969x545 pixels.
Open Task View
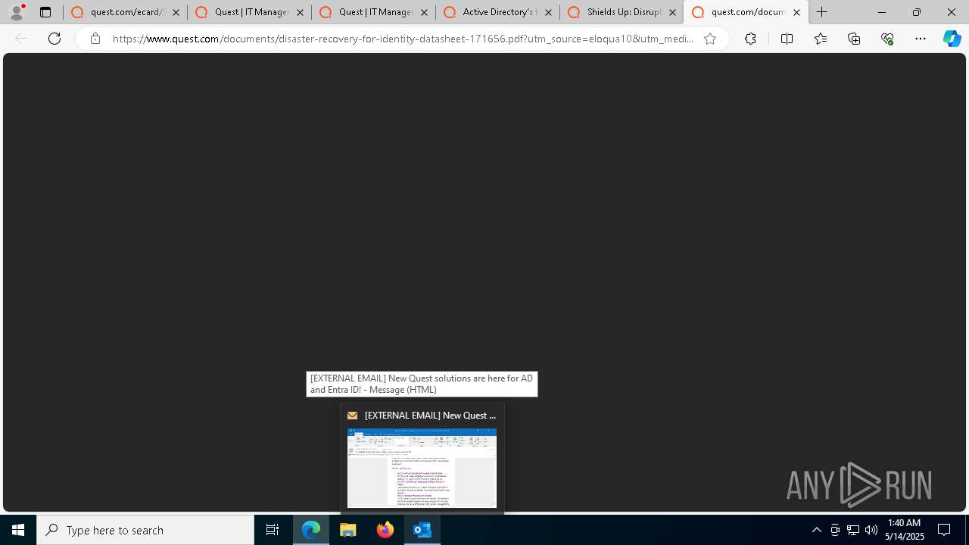(273, 530)
